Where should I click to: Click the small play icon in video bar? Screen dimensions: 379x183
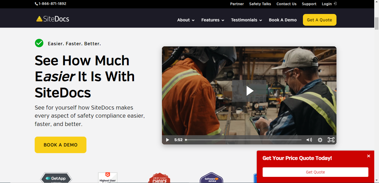pyautogui.click(x=167, y=140)
